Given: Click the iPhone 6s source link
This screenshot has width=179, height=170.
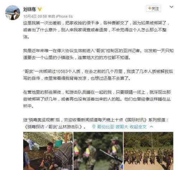Looking at the screenshot, I should (x=64, y=16).
